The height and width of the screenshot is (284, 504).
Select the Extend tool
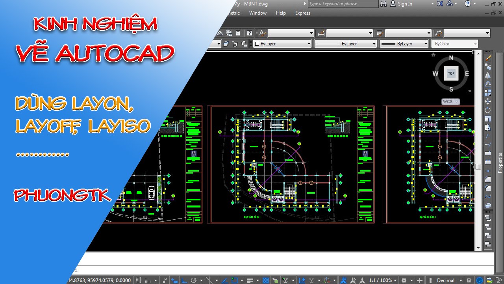[x=488, y=145]
